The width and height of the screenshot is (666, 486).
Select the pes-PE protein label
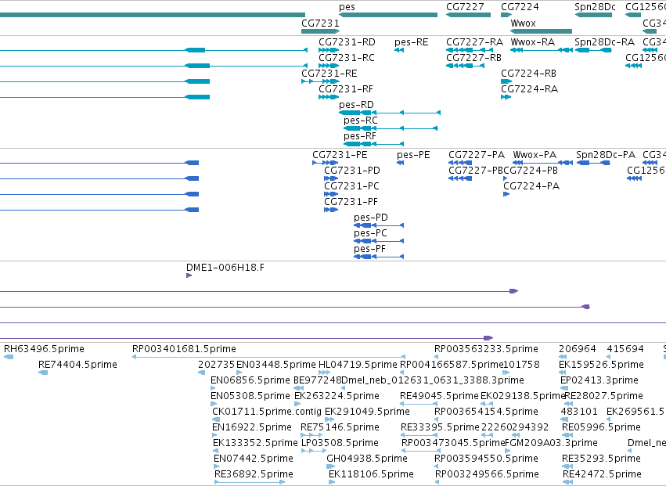pos(413,155)
